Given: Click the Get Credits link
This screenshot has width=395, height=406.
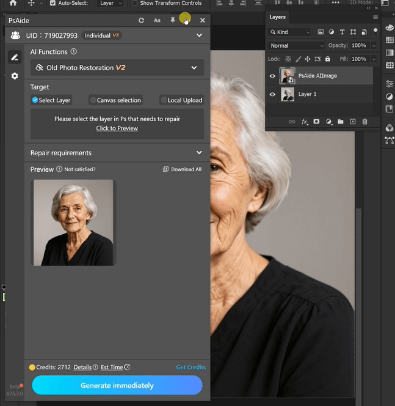Looking at the screenshot, I should pyautogui.click(x=190, y=367).
